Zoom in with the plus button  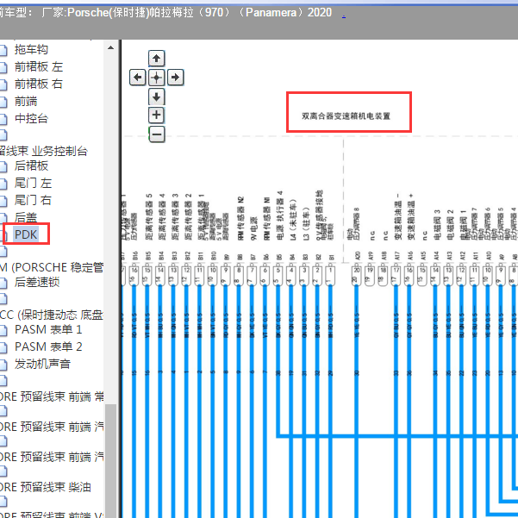coord(156,115)
